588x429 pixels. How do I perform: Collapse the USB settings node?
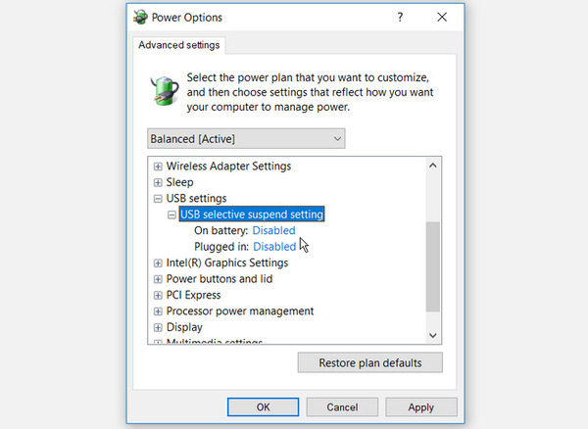[x=158, y=199]
